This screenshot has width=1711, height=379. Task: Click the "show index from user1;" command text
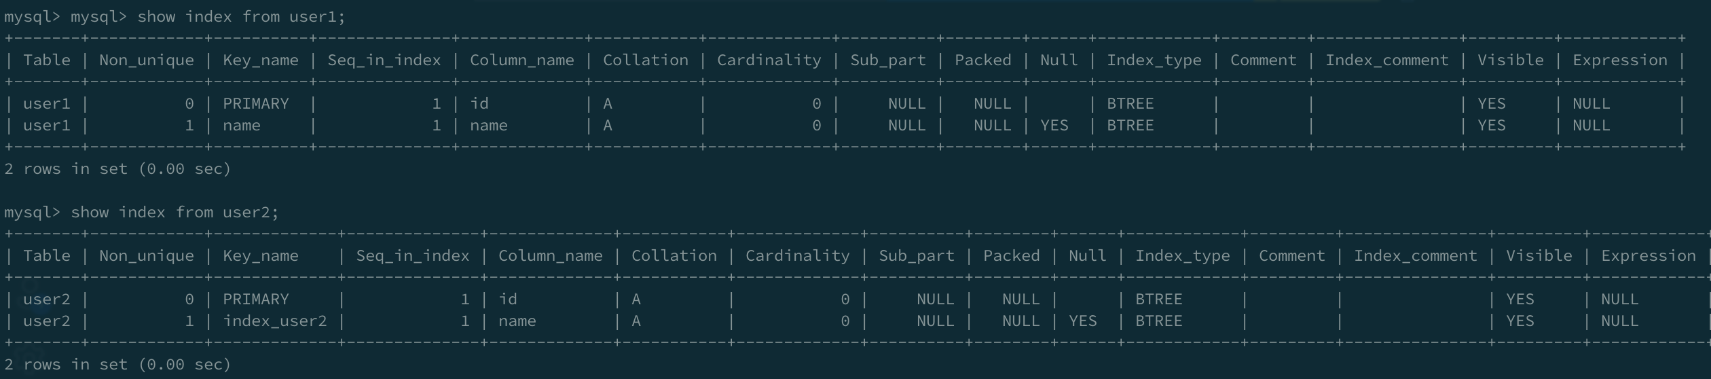tap(241, 16)
